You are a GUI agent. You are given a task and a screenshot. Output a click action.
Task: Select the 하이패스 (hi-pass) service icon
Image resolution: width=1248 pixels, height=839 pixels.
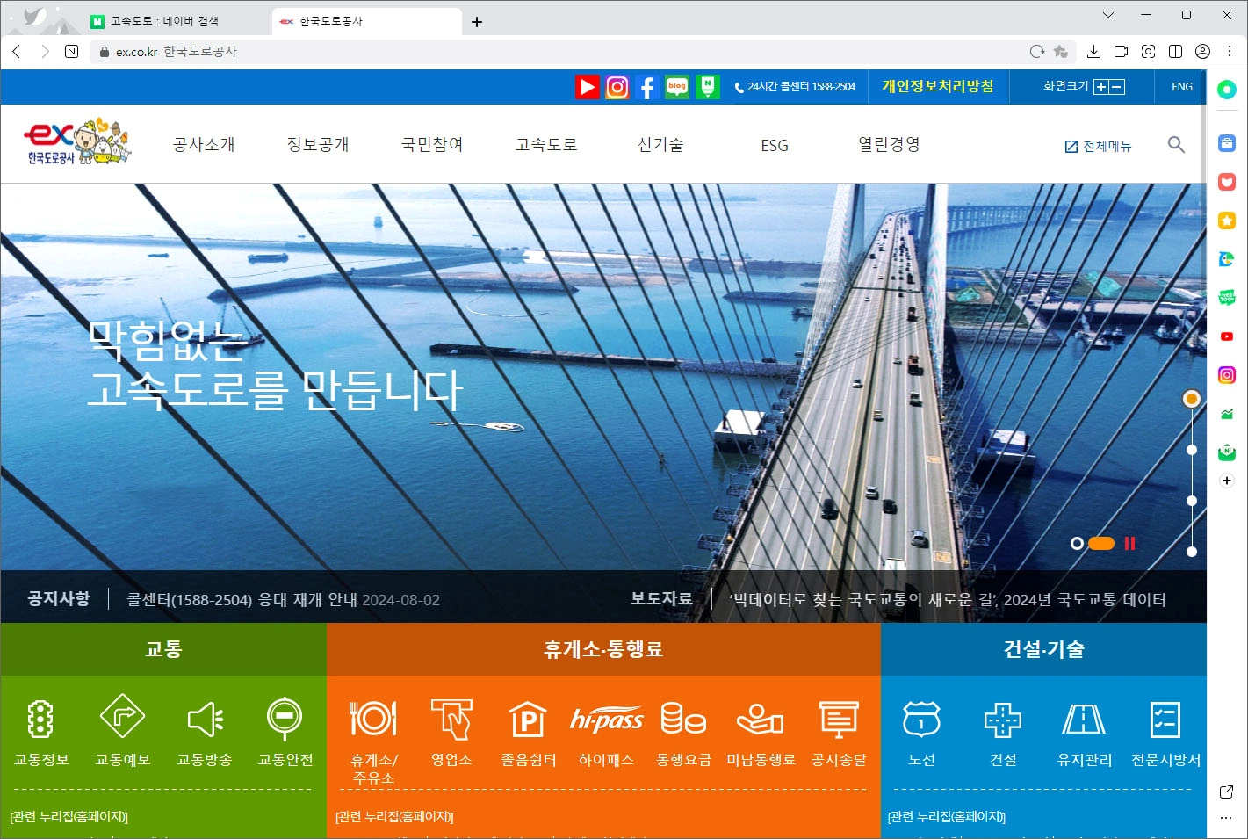tap(606, 719)
